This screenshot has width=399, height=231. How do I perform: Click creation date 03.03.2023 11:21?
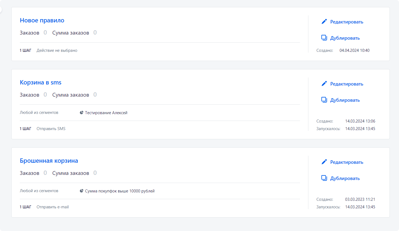pos(360,199)
